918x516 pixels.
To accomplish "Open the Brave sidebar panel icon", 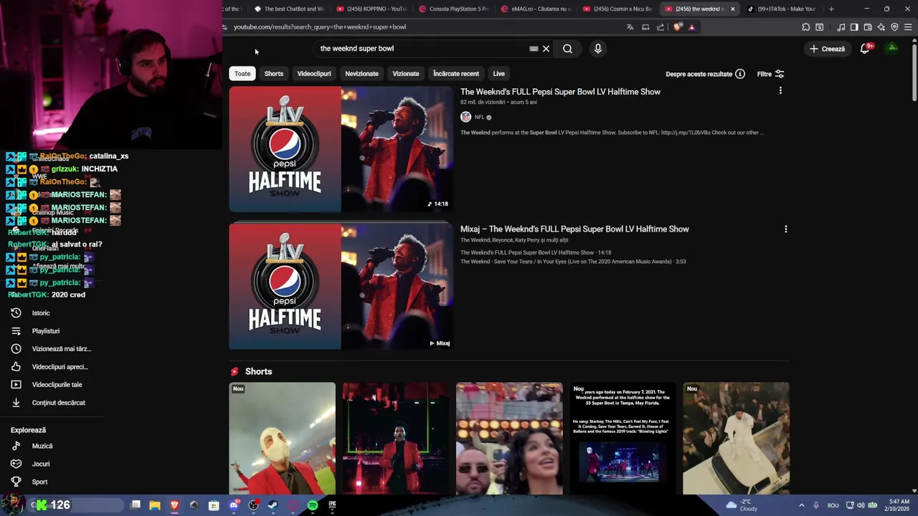I will coord(854,27).
